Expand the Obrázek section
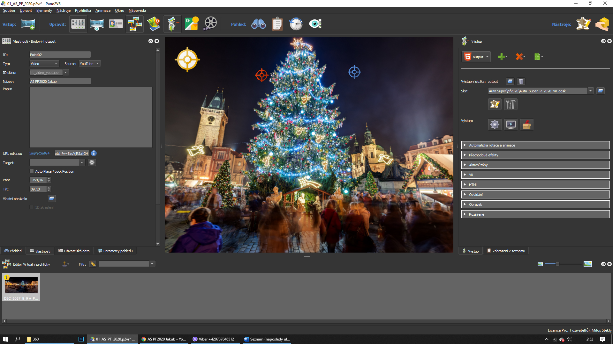This screenshot has width=613, height=344. coord(535,204)
